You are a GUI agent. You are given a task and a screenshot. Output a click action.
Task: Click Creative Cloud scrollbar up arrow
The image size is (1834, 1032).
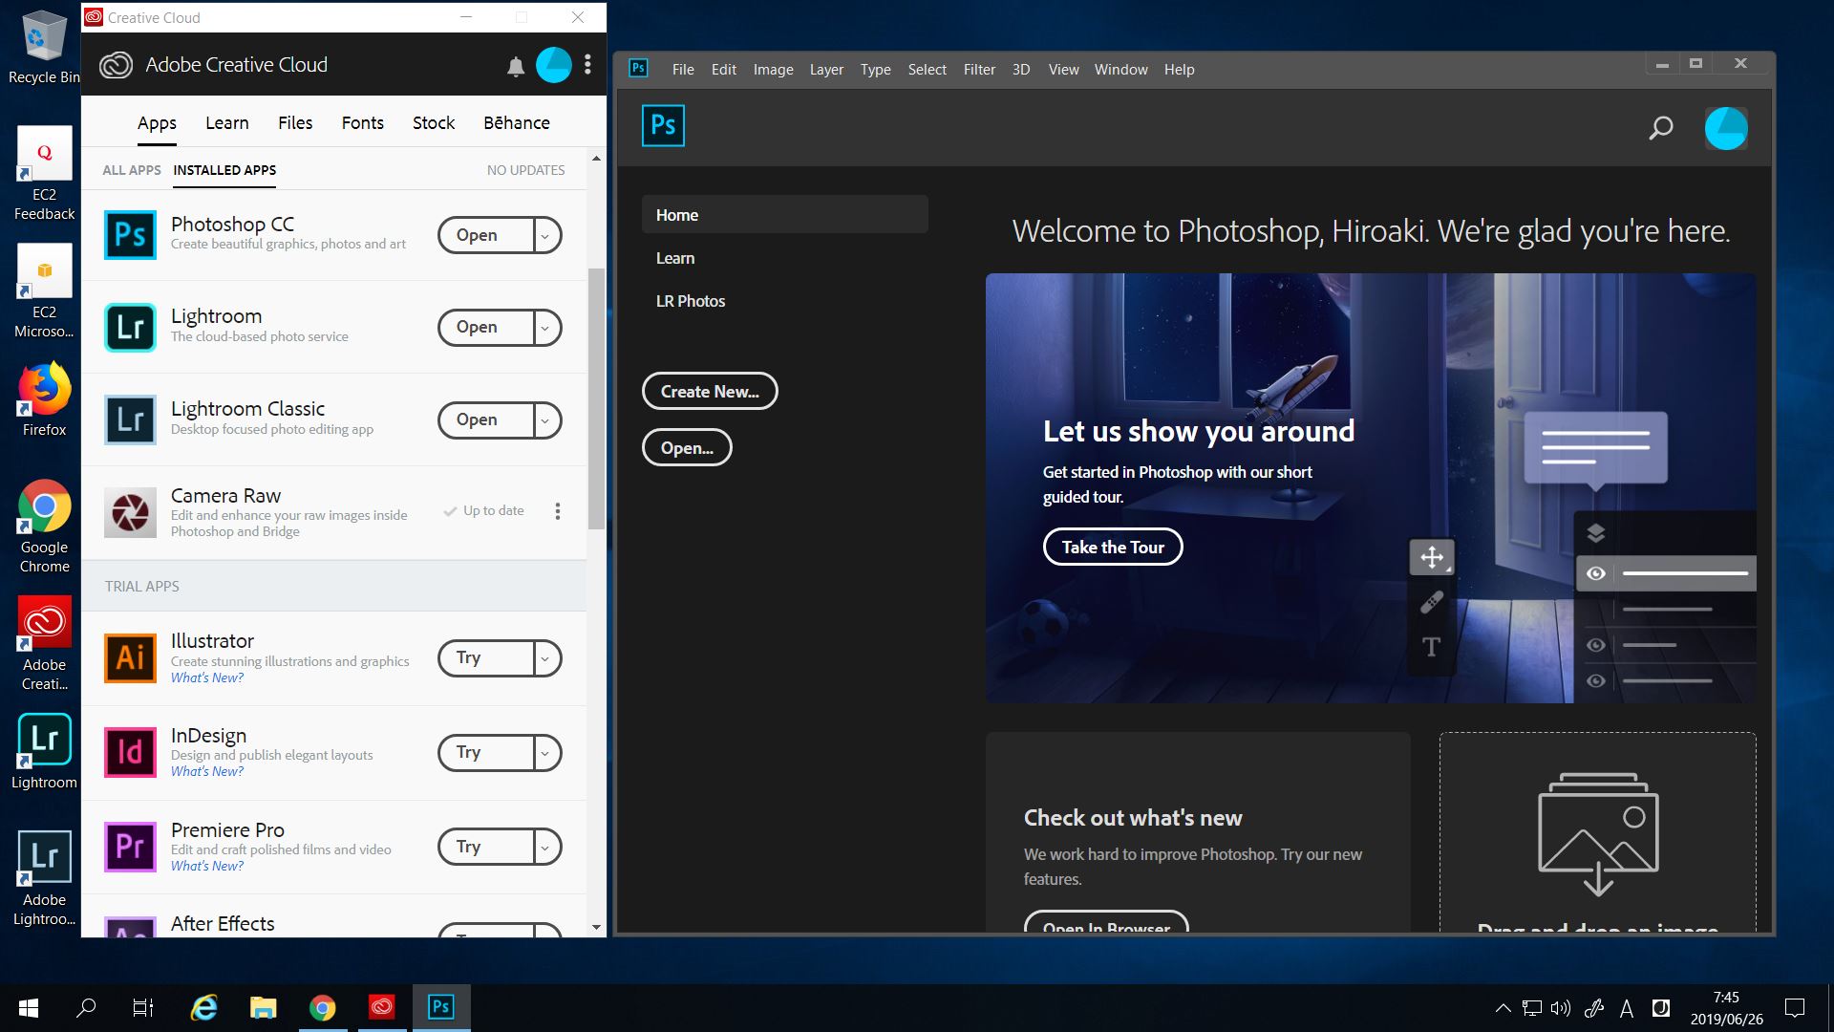pos(596,159)
